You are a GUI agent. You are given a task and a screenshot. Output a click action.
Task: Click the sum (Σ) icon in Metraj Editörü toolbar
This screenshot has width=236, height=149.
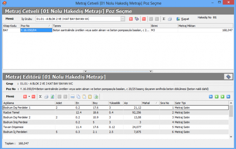coord(40,97)
